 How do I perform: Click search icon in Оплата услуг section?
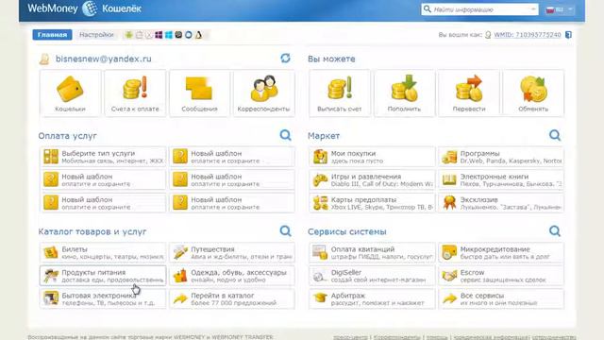tap(285, 135)
